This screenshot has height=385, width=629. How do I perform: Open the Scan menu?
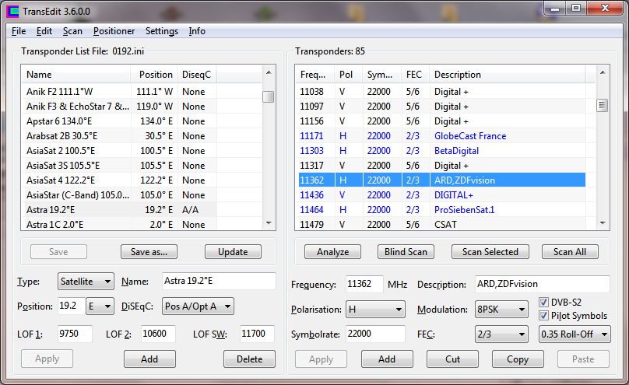tap(72, 31)
